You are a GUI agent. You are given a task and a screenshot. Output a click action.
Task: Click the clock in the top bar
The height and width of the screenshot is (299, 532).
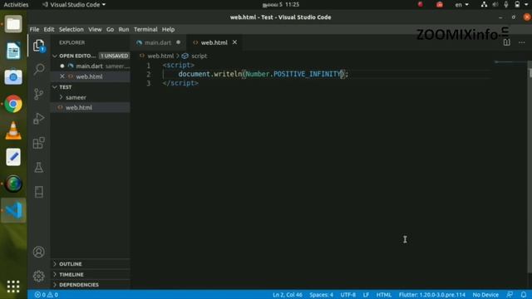point(281,4)
